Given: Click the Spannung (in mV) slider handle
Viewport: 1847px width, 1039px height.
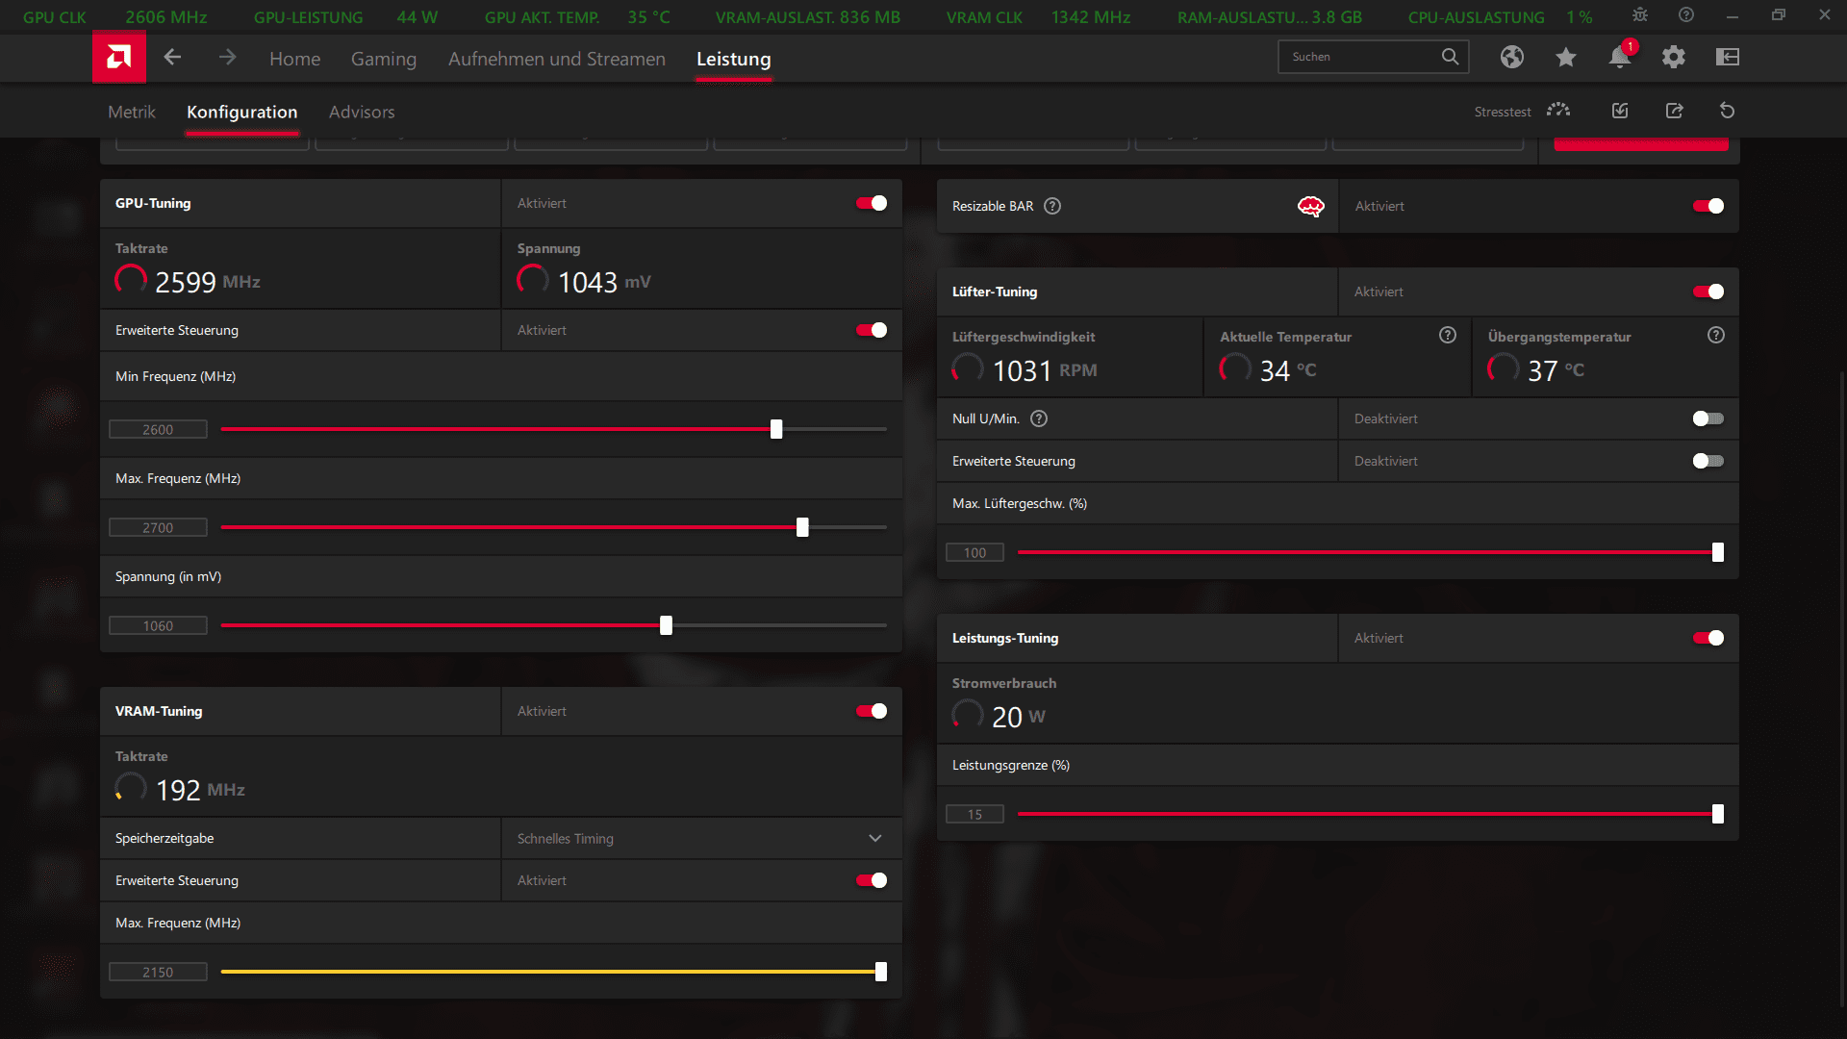Looking at the screenshot, I should (x=666, y=625).
